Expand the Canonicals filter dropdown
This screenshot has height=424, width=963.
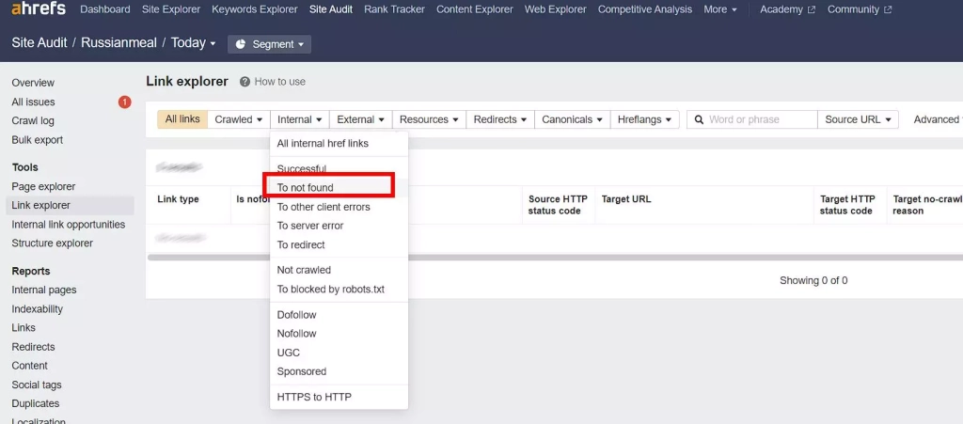click(x=573, y=119)
